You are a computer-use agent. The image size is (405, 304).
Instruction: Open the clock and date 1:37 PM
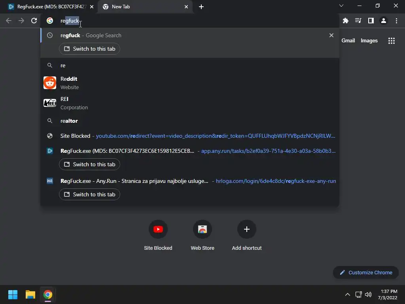[x=388, y=294]
